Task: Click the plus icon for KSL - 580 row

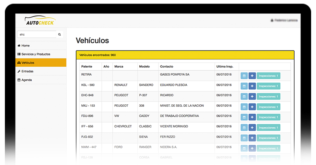Action: (x=252, y=86)
